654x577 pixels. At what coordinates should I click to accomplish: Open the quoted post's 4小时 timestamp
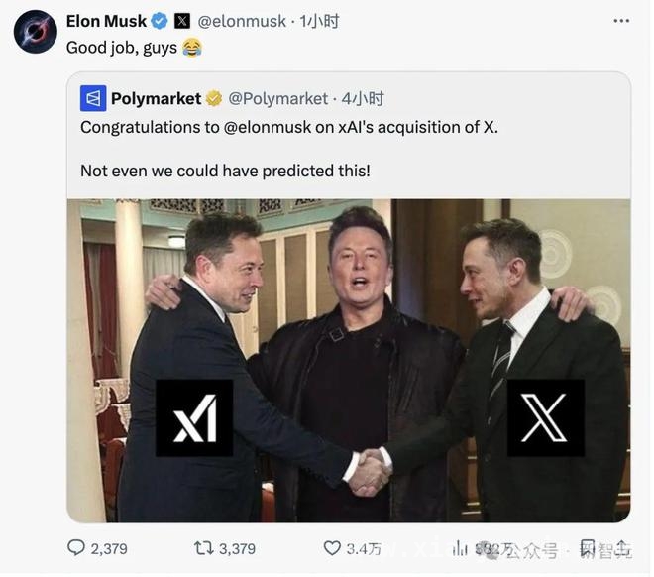pos(363,99)
